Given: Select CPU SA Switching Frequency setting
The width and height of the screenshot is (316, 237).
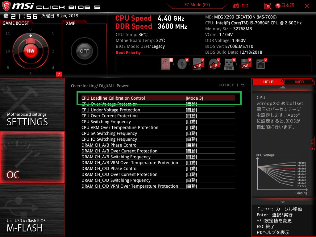Looking at the screenshot, I should click(x=158, y=133).
